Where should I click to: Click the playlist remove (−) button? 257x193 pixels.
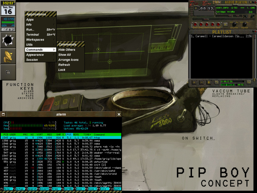click(201, 82)
